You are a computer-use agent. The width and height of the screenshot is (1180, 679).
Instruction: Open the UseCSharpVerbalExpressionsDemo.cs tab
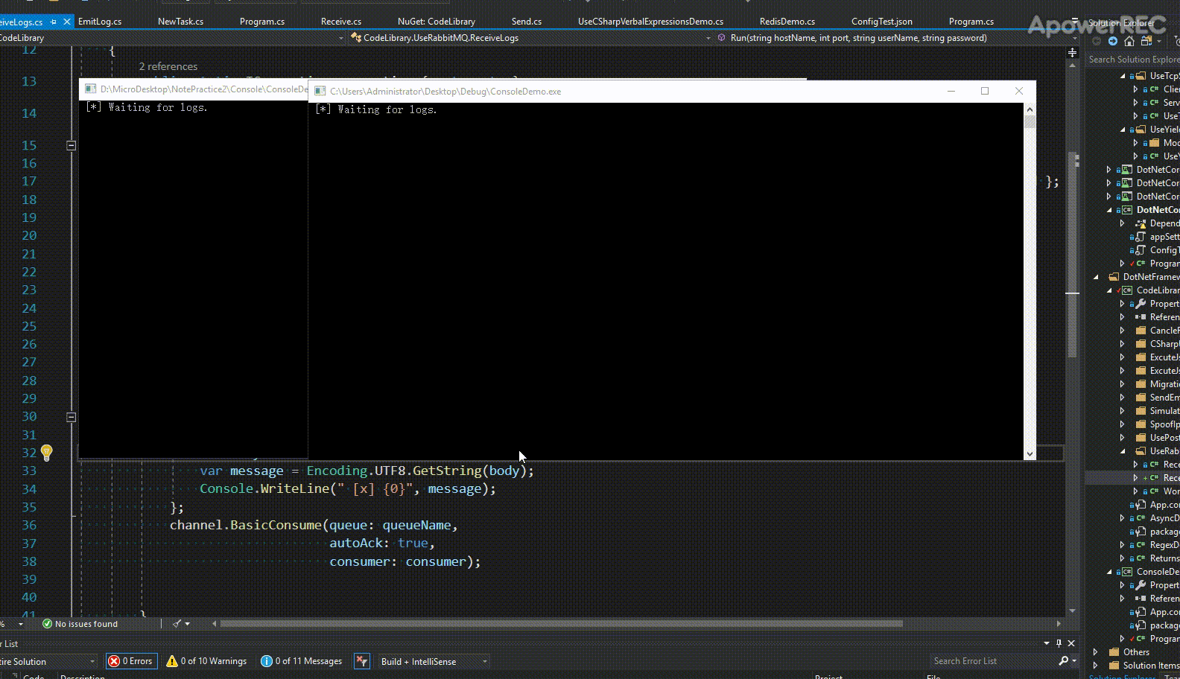click(650, 22)
